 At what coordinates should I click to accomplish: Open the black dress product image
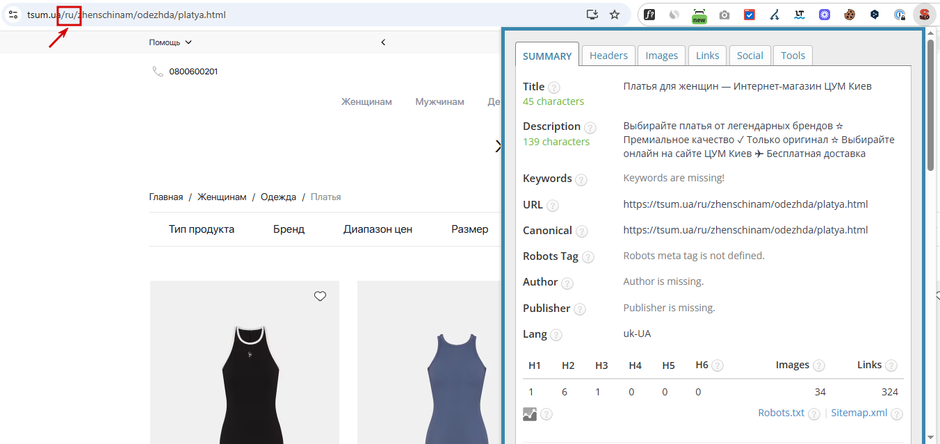(x=245, y=362)
